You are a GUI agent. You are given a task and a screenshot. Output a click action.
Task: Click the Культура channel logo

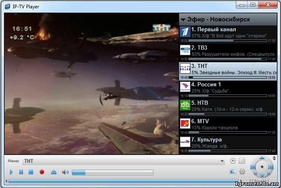185,142
